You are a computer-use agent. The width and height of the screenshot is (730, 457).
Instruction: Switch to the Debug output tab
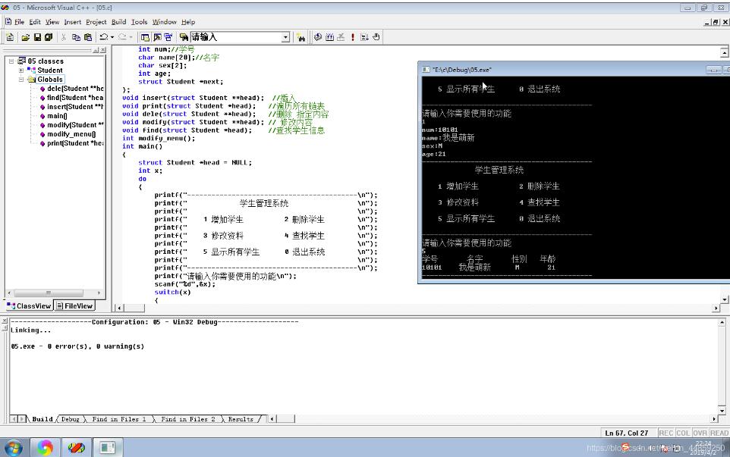point(70,419)
